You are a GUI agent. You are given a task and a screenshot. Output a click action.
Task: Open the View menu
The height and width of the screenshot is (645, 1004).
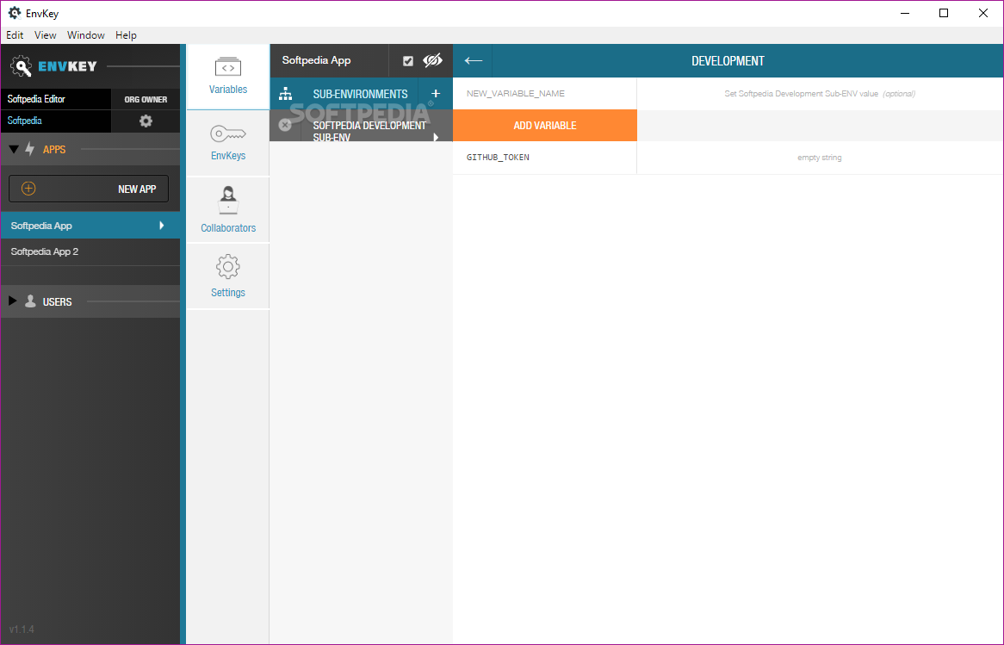tap(46, 35)
